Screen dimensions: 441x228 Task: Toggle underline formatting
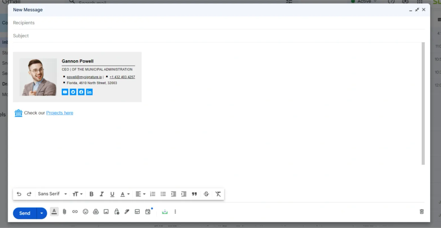pyautogui.click(x=112, y=194)
